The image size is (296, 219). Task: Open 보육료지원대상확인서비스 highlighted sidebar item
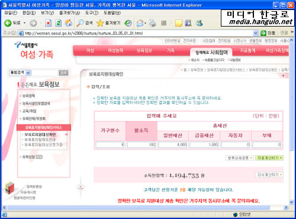(x=44, y=128)
